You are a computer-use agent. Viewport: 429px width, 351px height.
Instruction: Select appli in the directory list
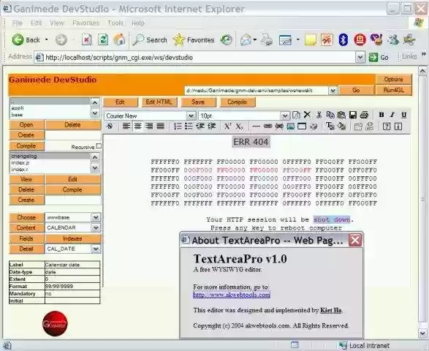coord(50,108)
